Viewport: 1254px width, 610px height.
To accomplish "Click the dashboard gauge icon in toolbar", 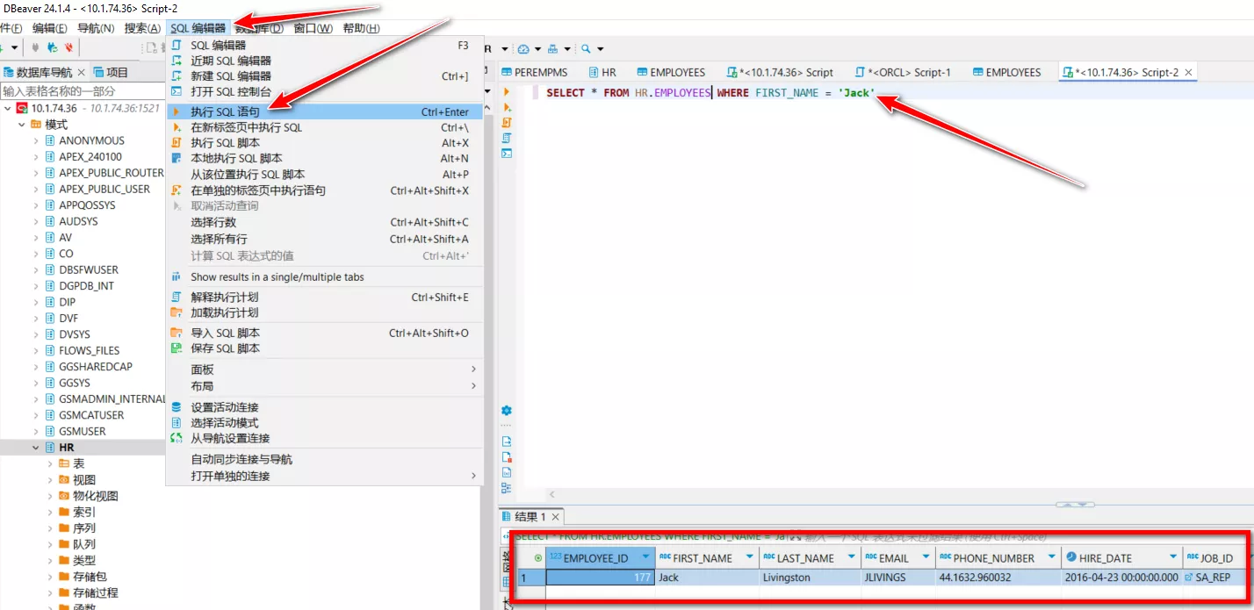I will point(524,49).
